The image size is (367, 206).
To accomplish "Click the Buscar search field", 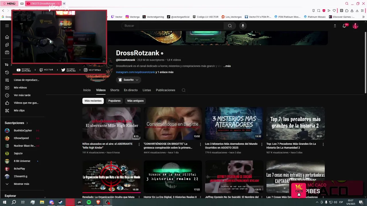I will [x=173, y=26].
